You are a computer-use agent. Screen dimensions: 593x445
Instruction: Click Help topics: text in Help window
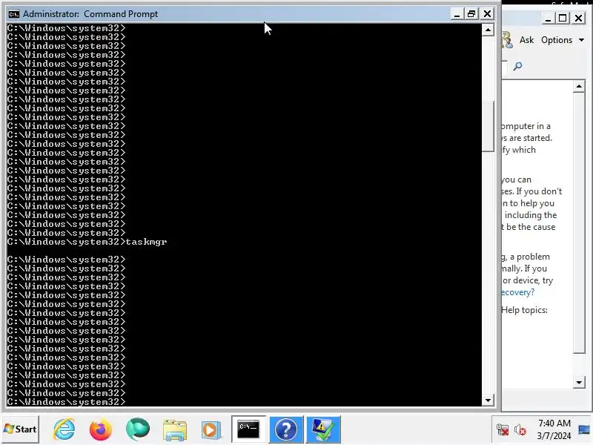pyautogui.click(x=524, y=310)
